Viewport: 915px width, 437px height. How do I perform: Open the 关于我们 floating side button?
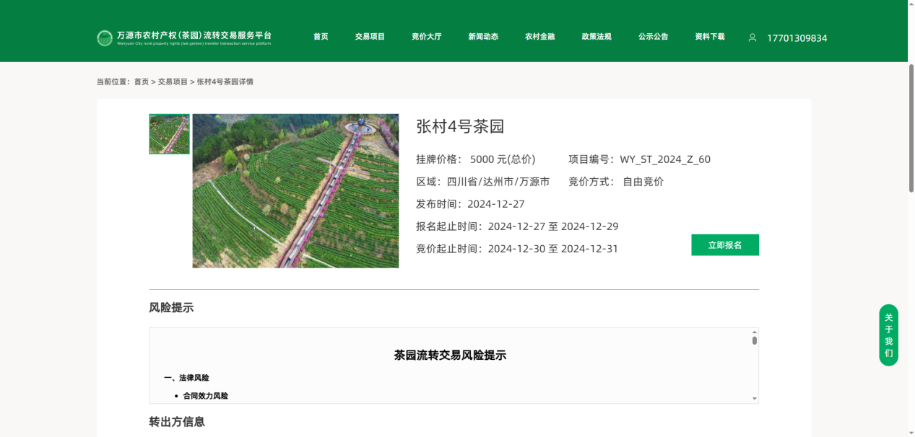[888, 335]
